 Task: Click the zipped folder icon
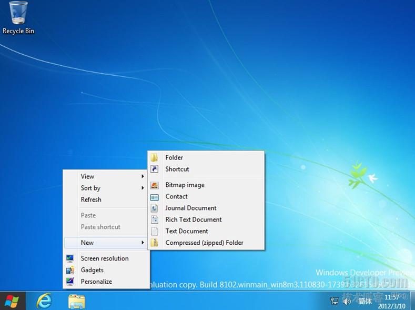[154, 243]
